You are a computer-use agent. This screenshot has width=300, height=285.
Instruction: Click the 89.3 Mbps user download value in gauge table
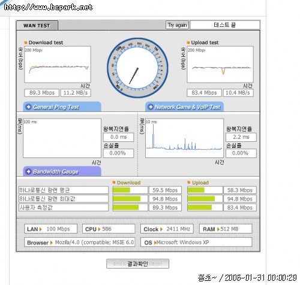165,207
